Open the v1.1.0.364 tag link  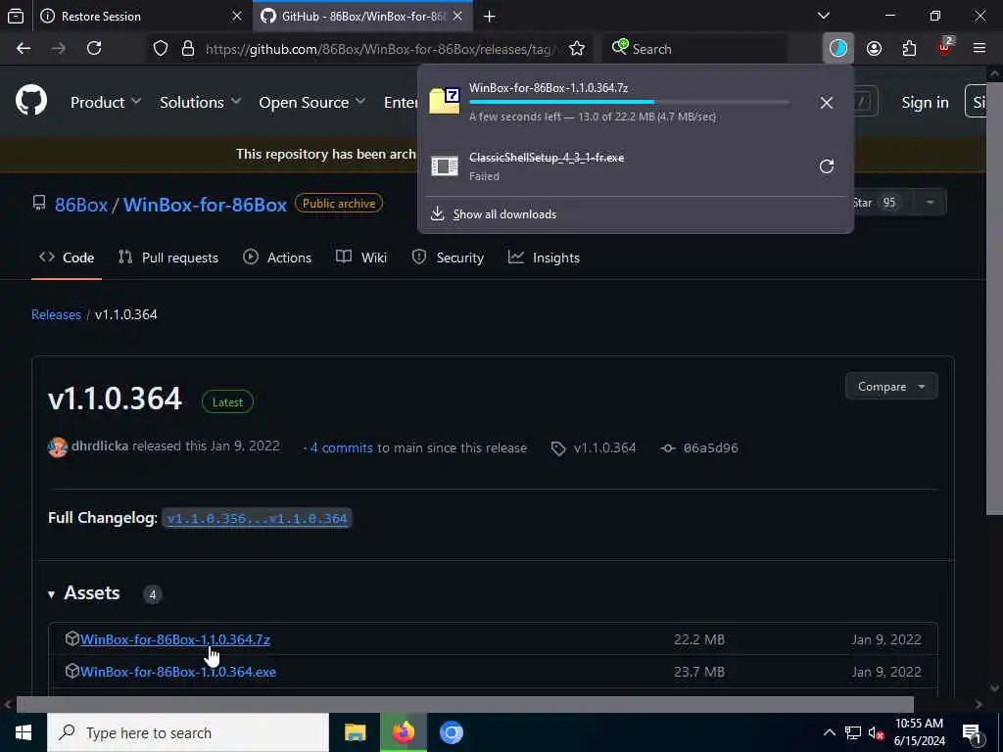pos(604,447)
